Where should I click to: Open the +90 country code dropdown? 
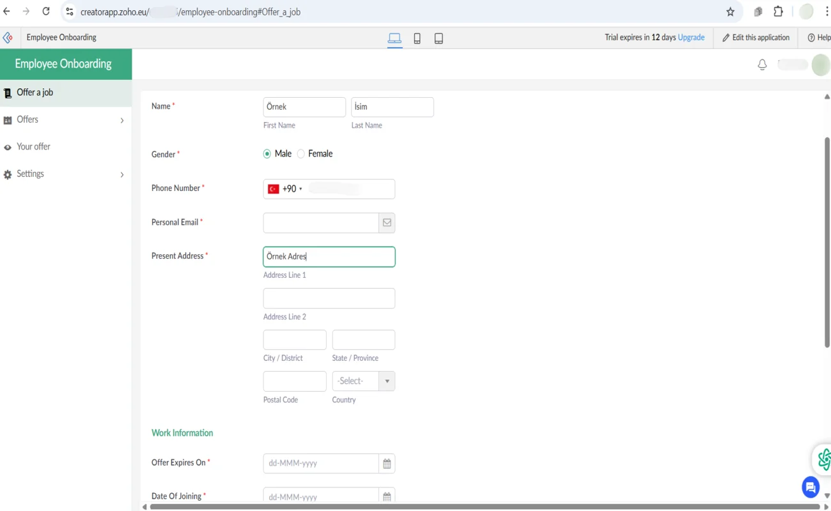coord(292,189)
